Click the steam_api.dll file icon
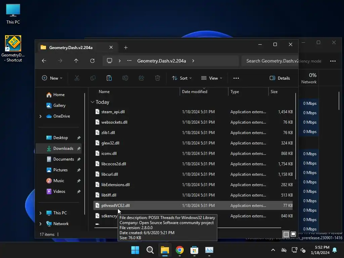The image size is (344, 258). click(x=97, y=112)
